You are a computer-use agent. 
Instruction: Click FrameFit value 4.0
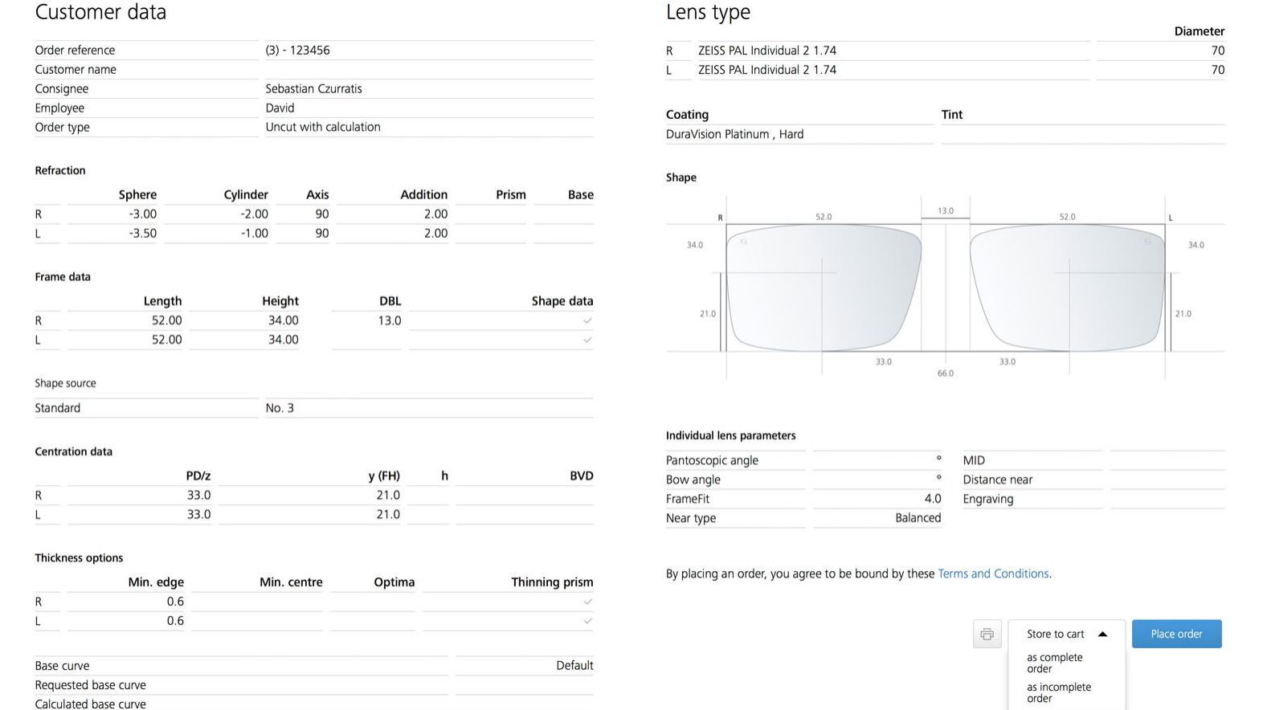[932, 499]
